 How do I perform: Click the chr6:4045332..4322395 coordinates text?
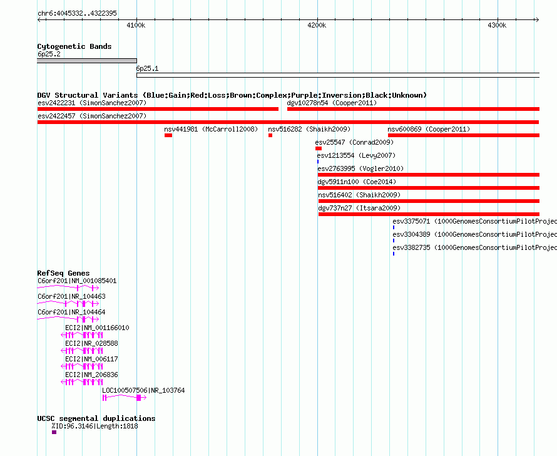(77, 13)
